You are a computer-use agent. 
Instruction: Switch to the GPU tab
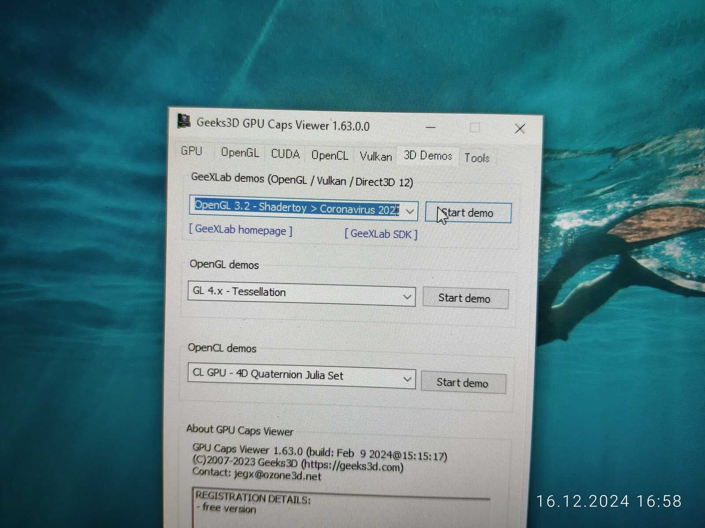[x=192, y=151]
